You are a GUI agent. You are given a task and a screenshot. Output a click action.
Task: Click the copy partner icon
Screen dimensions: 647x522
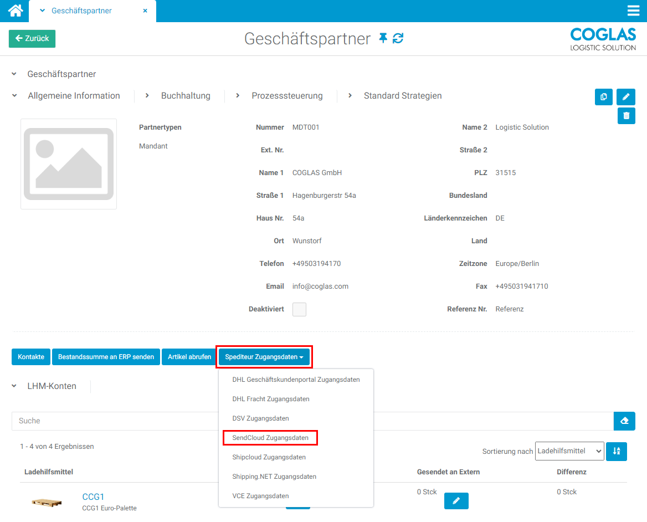[x=603, y=97]
